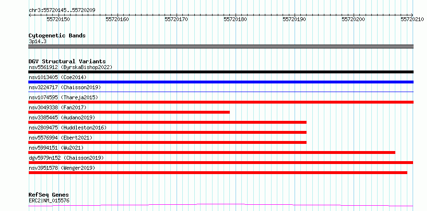Viewport: 427px width, 211px height.
Task: Select the red nsv3049338 Fan2017 bar
Action: (129, 112)
